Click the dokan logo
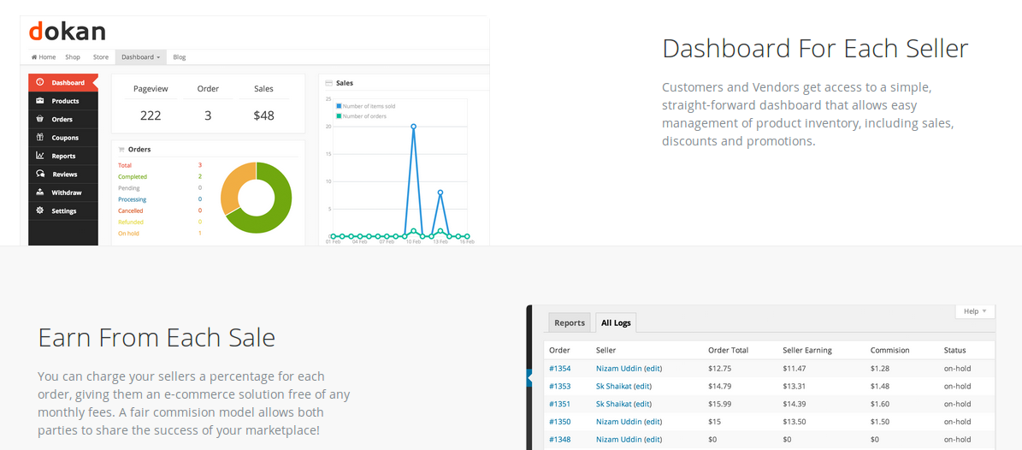 pyautogui.click(x=67, y=32)
